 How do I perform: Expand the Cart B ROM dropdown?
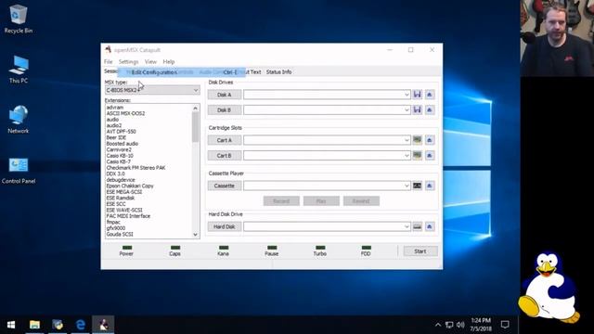pos(407,155)
